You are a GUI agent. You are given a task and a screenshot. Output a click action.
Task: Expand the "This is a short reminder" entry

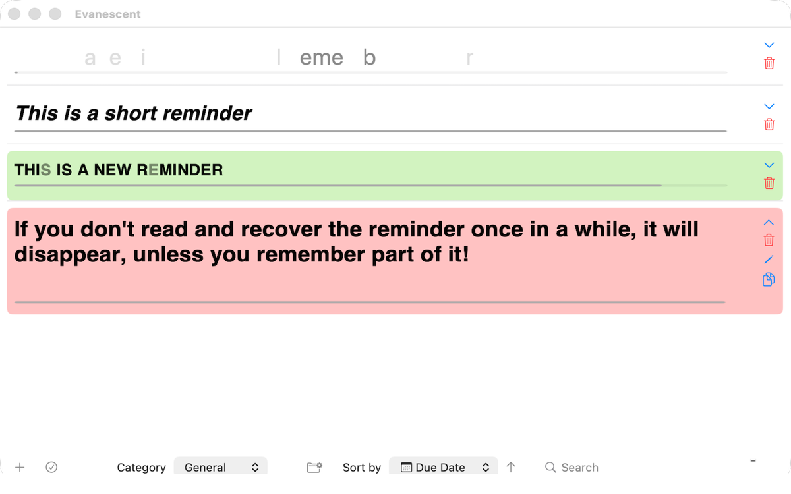(769, 106)
